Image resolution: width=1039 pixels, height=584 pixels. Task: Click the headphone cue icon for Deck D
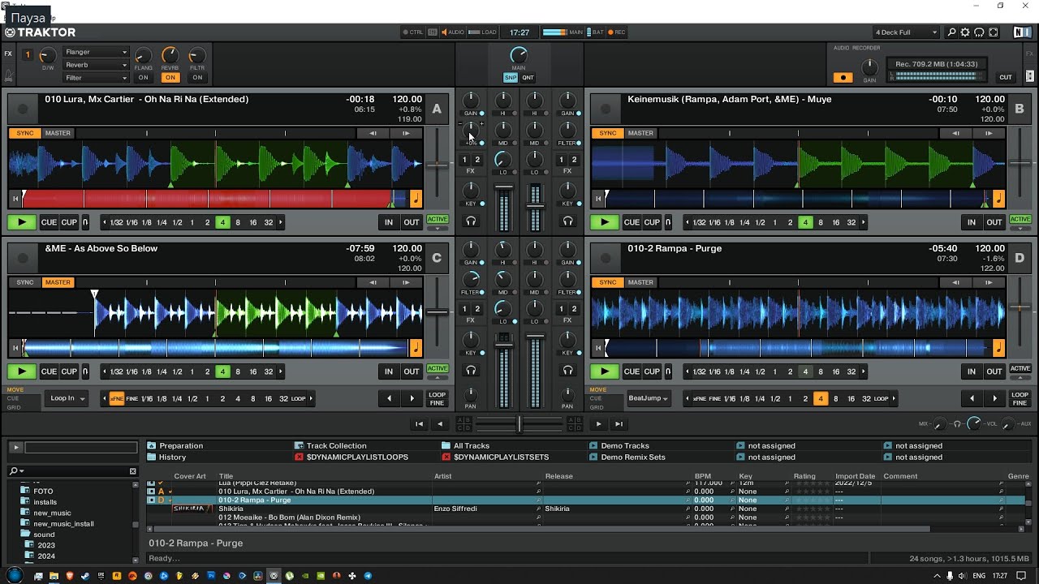click(x=567, y=371)
